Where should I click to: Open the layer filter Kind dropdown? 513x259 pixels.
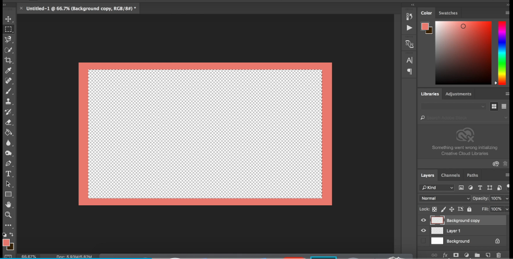438,188
